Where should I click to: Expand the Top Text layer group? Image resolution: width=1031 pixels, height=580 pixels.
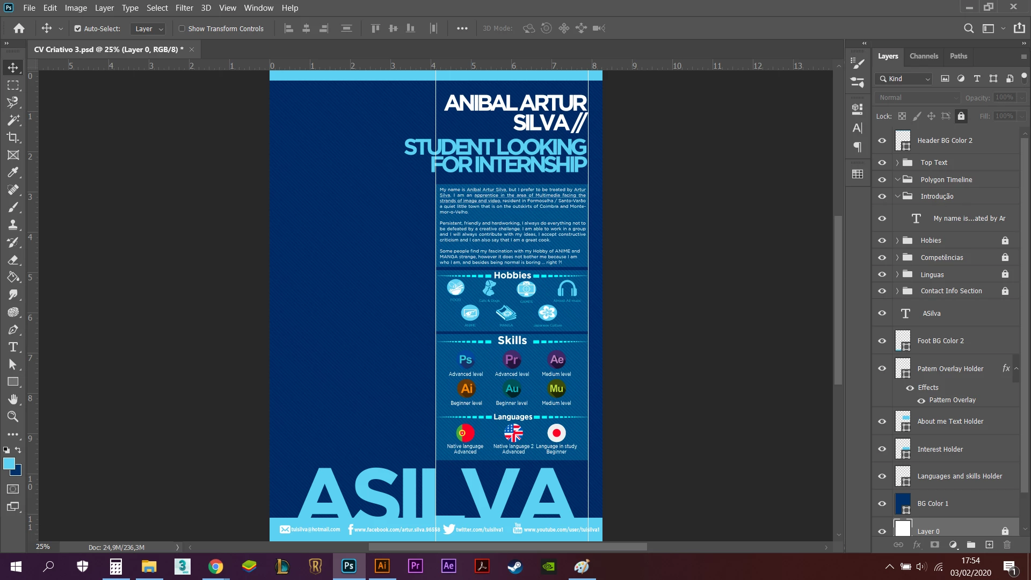point(897,163)
